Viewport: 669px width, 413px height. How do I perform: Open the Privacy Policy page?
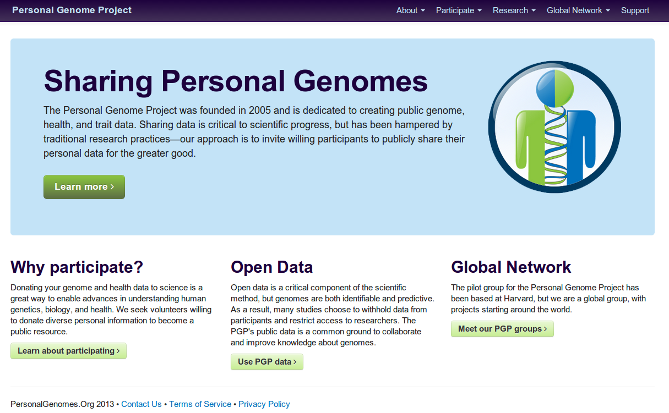click(264, 404)
